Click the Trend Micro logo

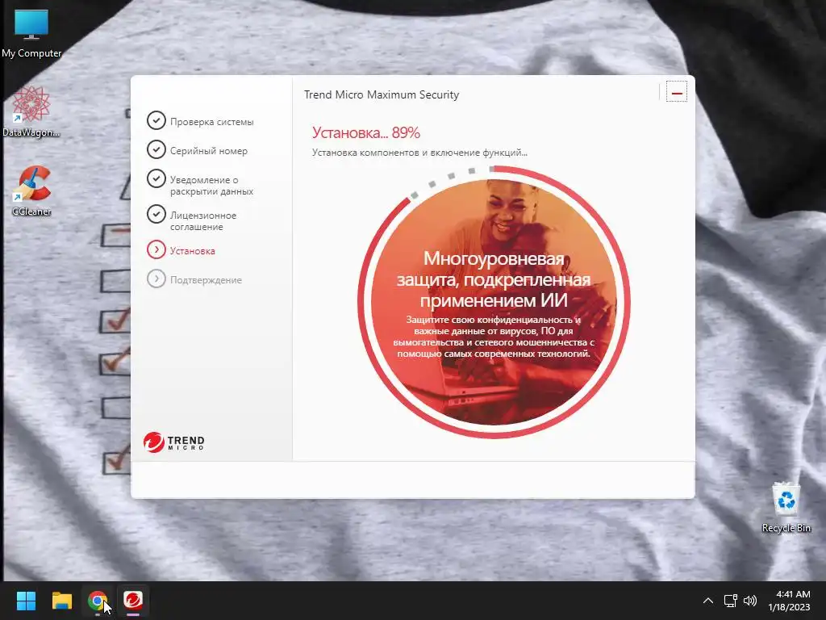[x=174, y=442]
